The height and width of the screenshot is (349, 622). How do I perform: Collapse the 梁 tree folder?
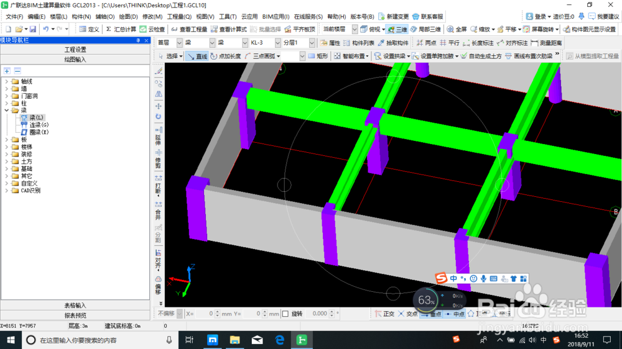coord(6,111)
